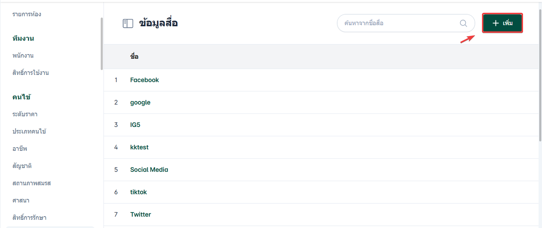Select the อาชีพ menu item

(20, 149)
